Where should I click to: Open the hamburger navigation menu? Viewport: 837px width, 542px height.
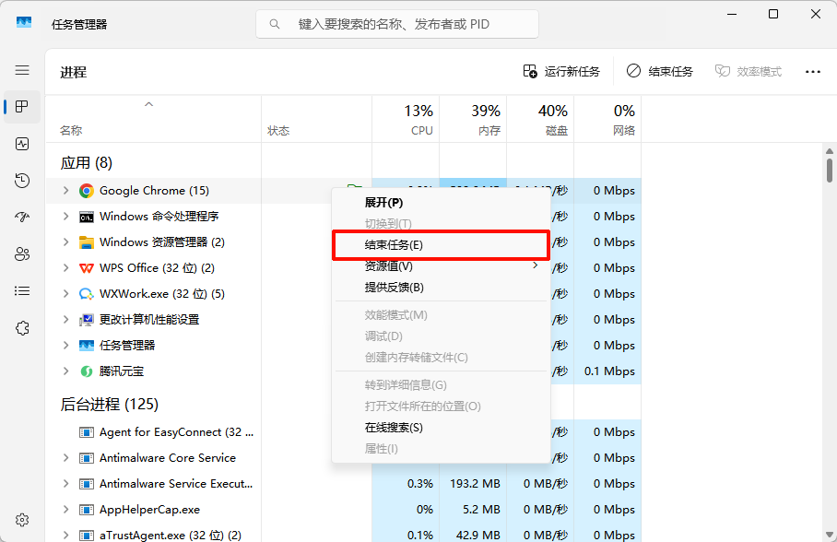(x=22, y=70)
